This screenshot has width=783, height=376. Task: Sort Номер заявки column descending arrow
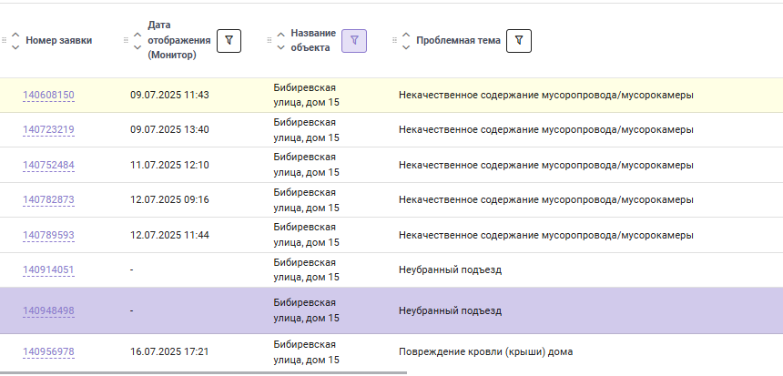(x=15, y=47)
